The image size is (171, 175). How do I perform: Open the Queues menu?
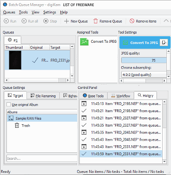pos(9,12)
